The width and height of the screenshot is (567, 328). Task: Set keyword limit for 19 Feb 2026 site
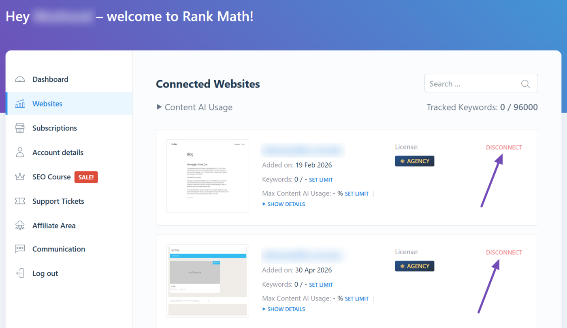tap(321, 180)
